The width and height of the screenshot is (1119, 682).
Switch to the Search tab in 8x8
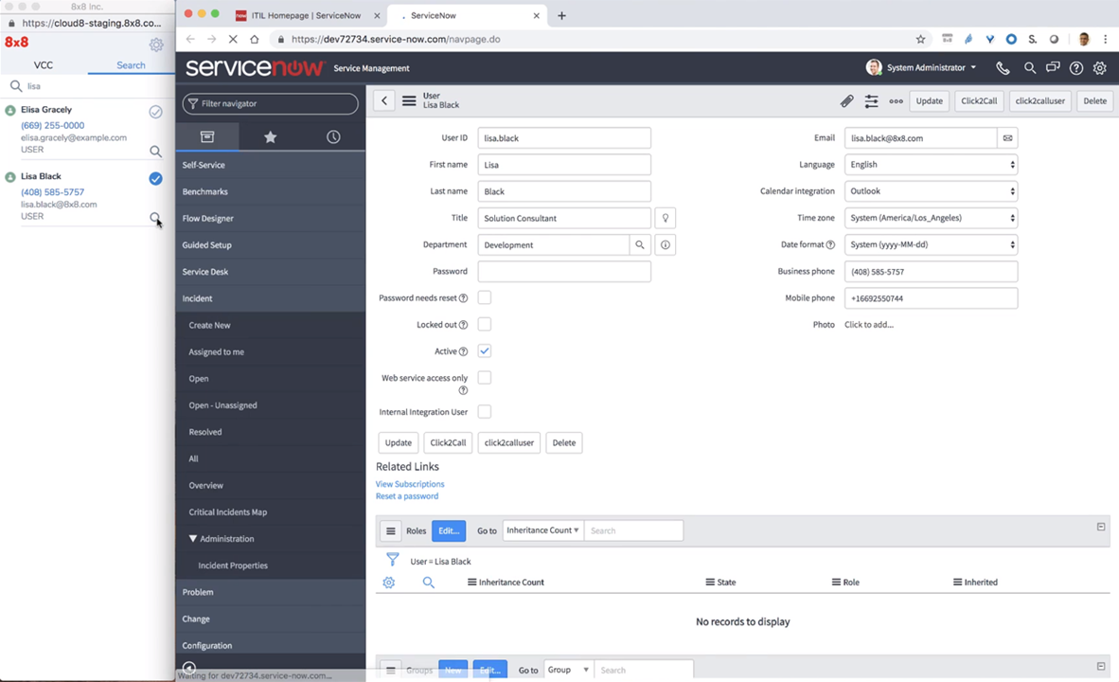tap(131, 65)
